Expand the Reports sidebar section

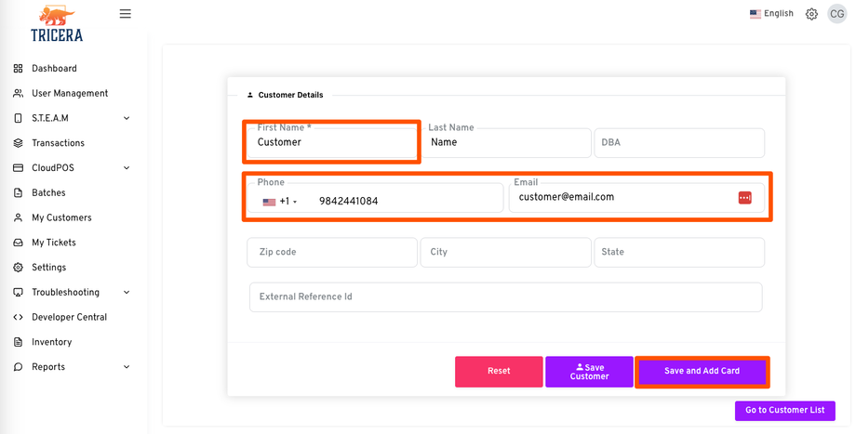coord(127,367)
